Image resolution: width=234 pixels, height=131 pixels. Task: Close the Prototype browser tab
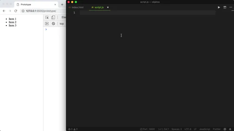[55, 4]
